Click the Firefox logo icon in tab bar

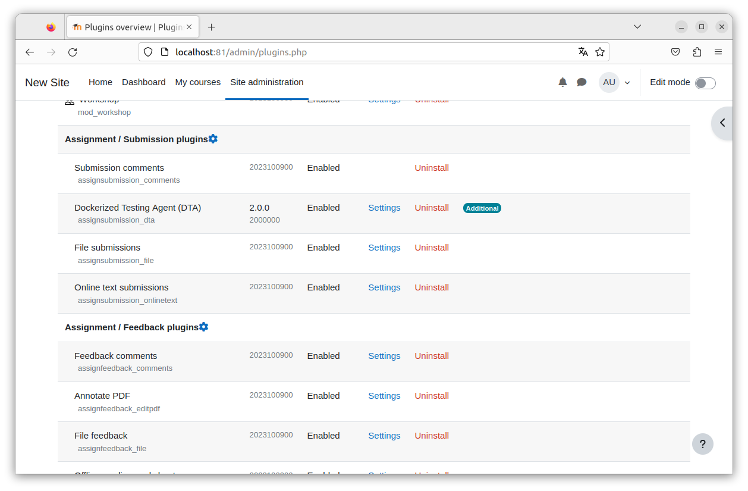click(51, 27)
